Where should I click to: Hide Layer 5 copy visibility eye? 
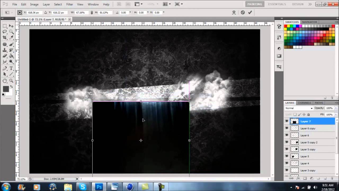(x=287, y=149)
